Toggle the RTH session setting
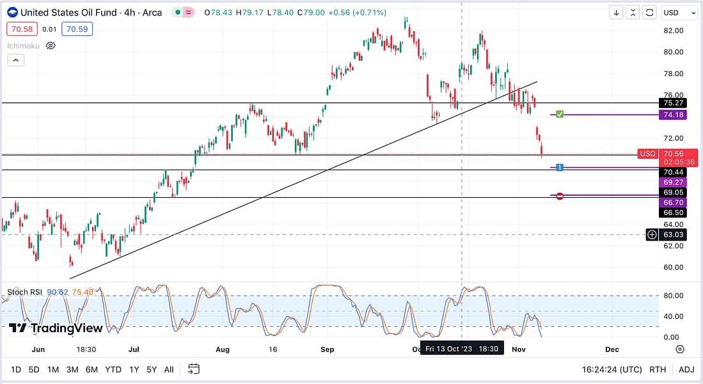Viewport: 703px width, 384px height. (x=658, y=369)
